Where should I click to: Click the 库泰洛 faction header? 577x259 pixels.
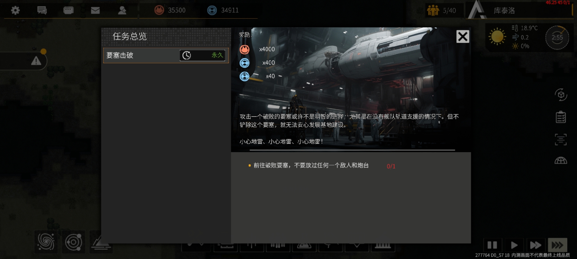click(519, 10)
